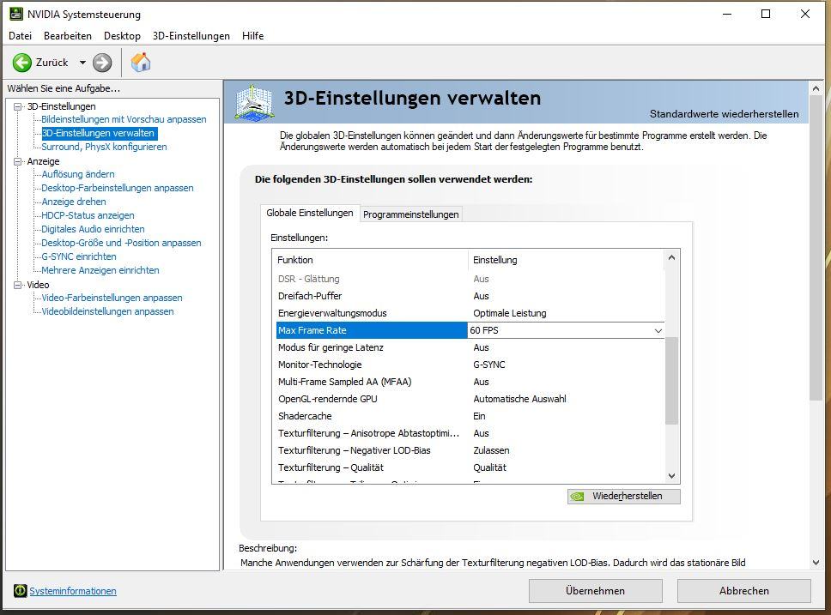The width and height of the screenshot is (831, 615).
Task: Click the grey forward arrow icon
Action: click(x=102, y=63)
